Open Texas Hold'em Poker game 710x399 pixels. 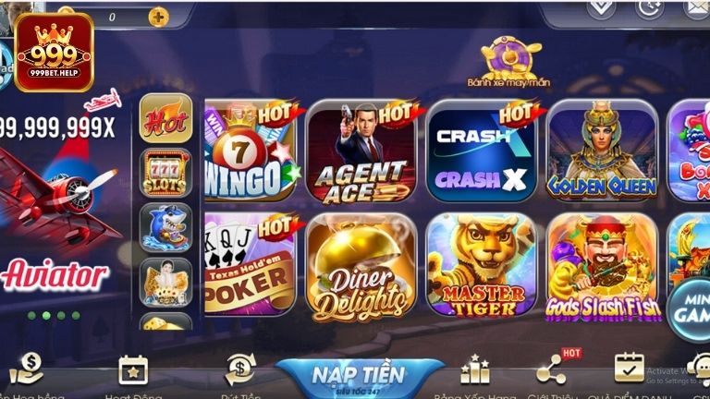pyautogui.click(x=250, y=265)
